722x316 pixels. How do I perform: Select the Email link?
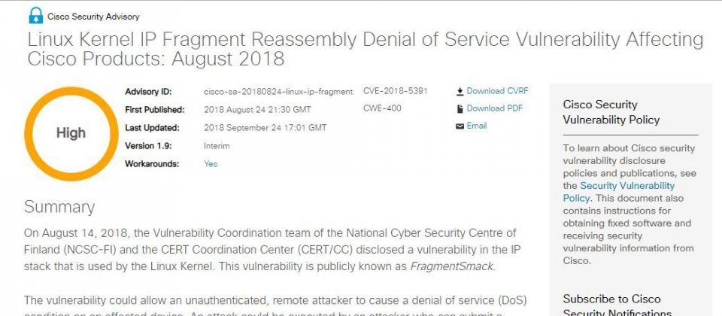tap(477, 126)
